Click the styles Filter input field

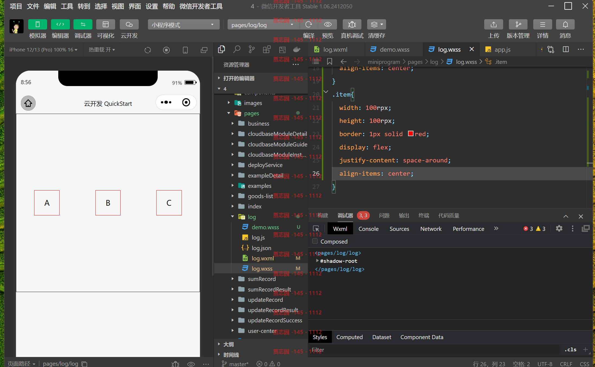[434, 350]
